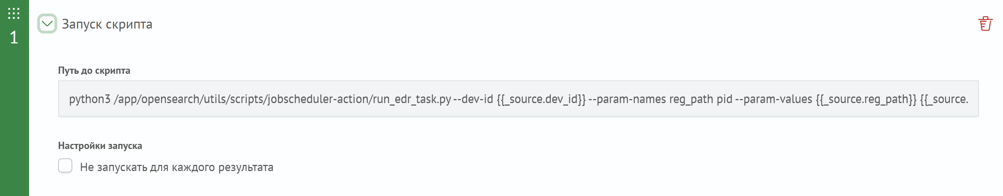Enable Не запускать для каждого результата checkbox
Viewport: 1003px width, 196px height.
65,166
